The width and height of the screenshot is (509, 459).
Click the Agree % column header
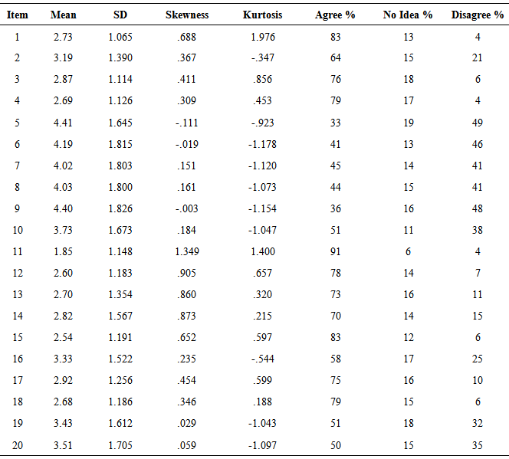pyautogui.click(x=335, y=15)
